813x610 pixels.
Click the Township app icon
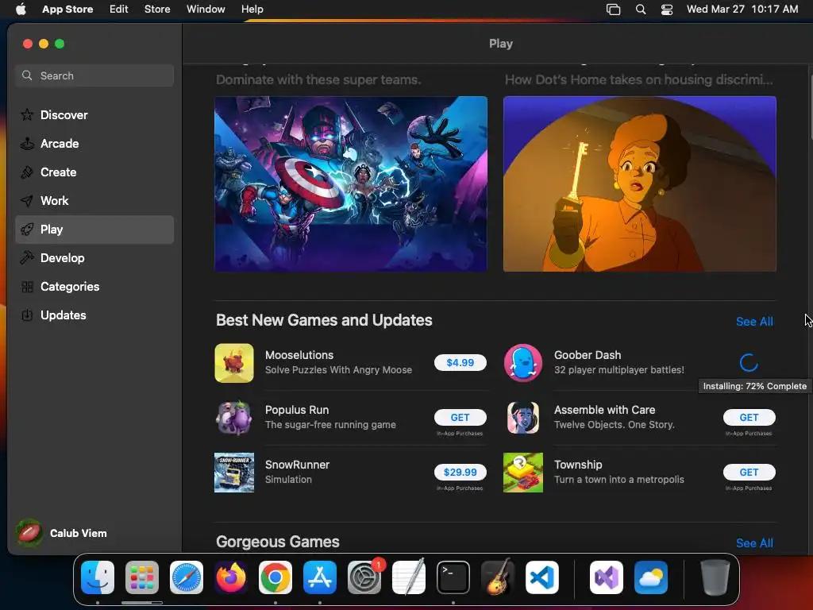pos(523,473)
